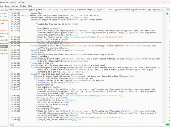Open the Help menu
This screenshot has height=127, width=170.
coord(30,6)
